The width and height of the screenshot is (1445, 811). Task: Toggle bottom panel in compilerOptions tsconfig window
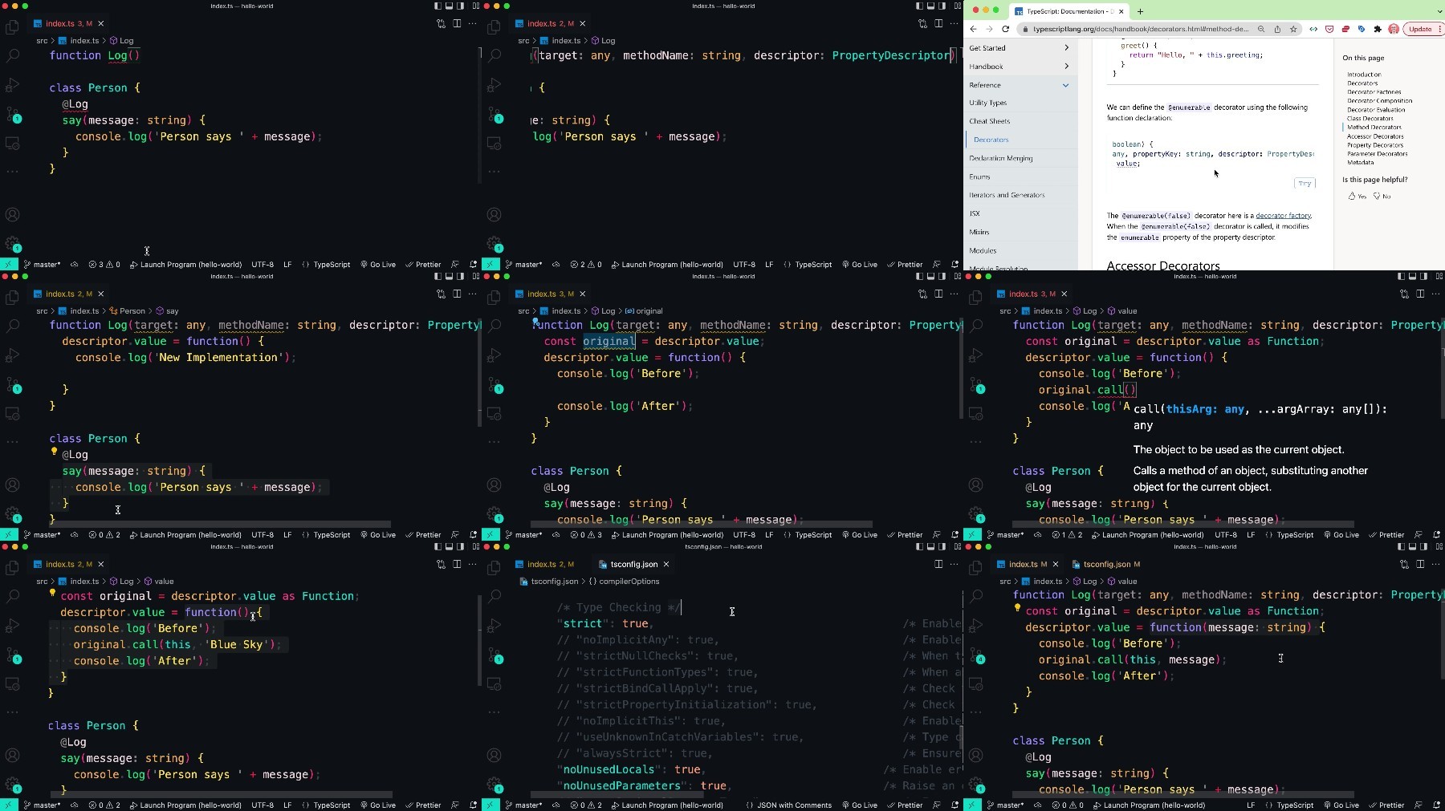[930, 546]
